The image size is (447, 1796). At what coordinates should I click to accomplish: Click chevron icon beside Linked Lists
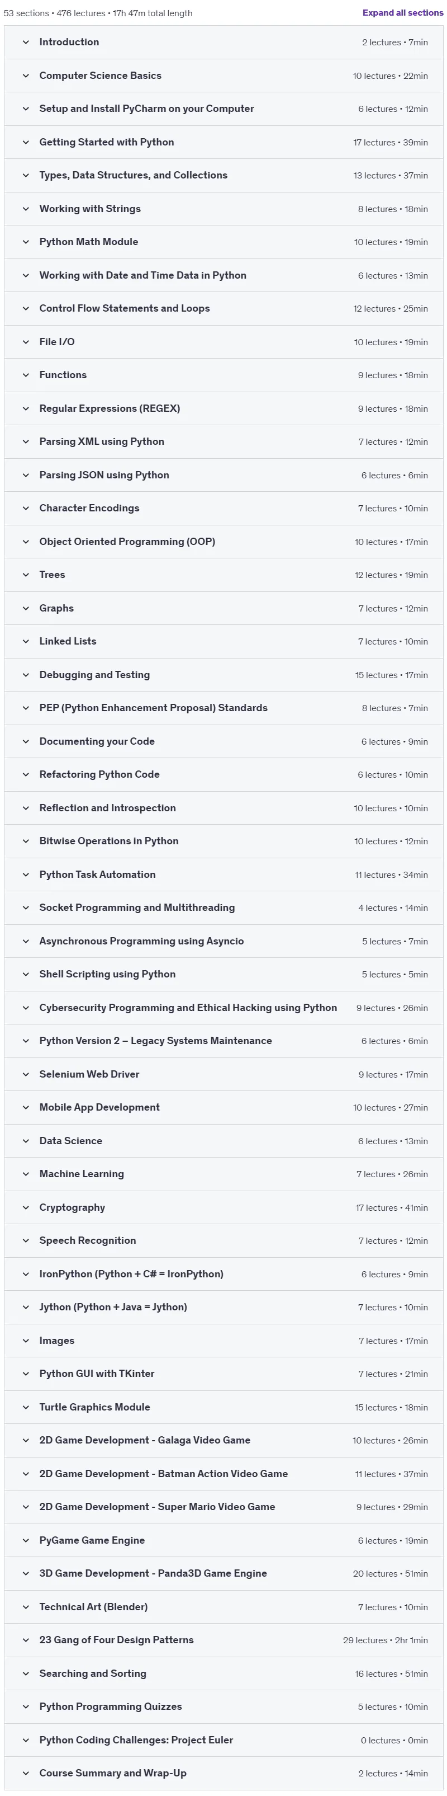click(26, 641)
